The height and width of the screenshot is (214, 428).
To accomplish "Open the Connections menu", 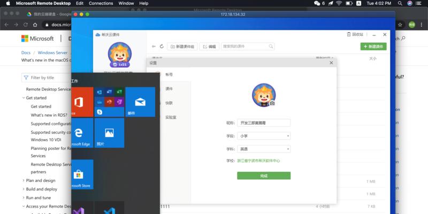I will click(101, 3).
